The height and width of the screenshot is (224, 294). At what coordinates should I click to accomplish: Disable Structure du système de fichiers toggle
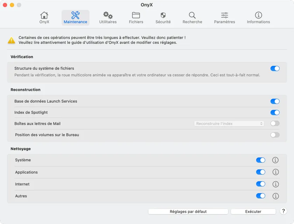click(x=275, y=68)
